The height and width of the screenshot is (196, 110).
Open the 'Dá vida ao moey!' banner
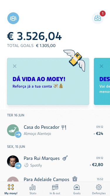pos(48,81)
